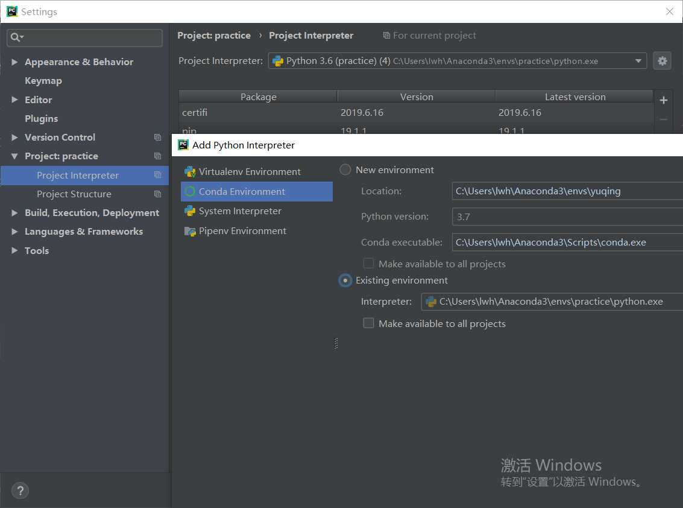683x508 pixels.
Task: Click copy icon next to Project: practice
Action: click(x=158, y=156)
